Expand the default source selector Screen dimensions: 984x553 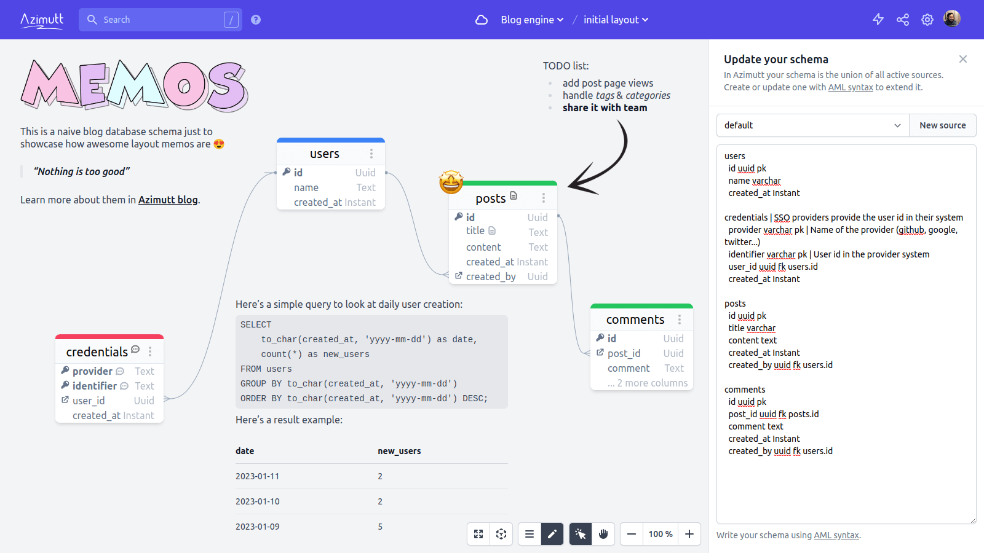[812, 125]
